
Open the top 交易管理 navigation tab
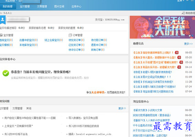coord(42,7)
